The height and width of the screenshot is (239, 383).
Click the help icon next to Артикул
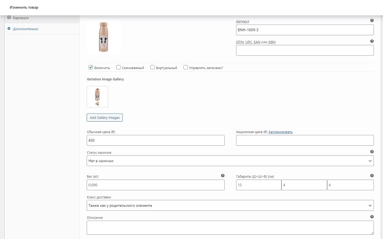pos(372,21)
